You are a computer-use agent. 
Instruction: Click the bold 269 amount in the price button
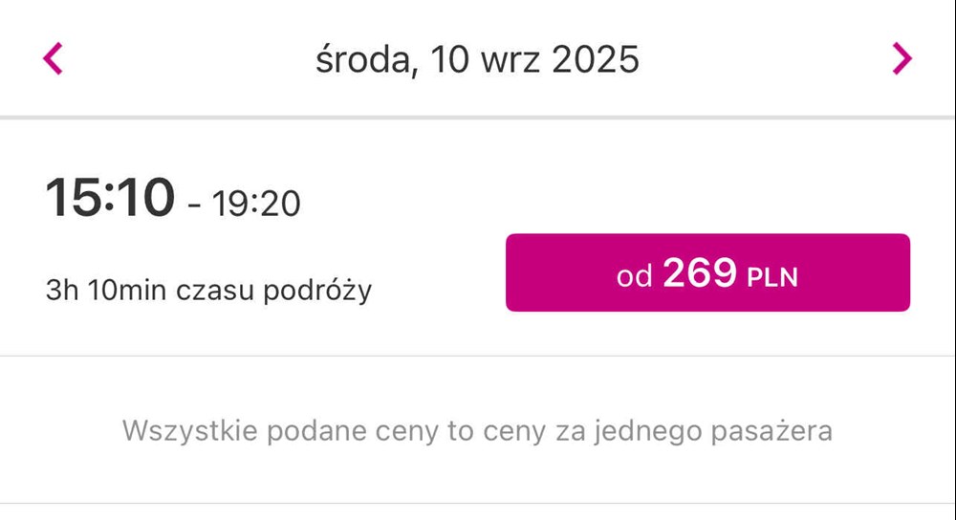pyautogui.click(x=700, y=272)
